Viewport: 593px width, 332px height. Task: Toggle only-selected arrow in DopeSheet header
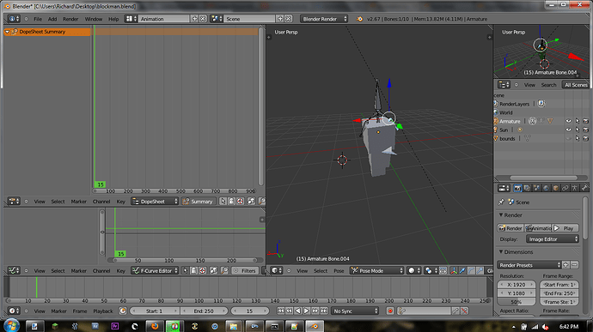tap(223, 202)
